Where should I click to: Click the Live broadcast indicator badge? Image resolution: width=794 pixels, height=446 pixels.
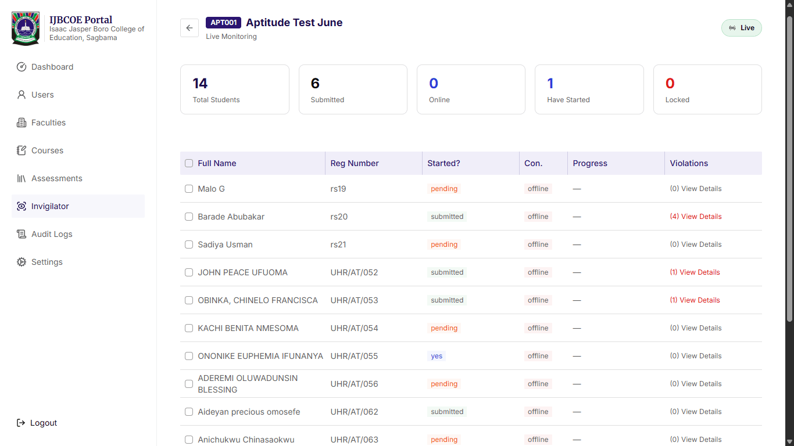pyautogui.click(x=742, y=28)
